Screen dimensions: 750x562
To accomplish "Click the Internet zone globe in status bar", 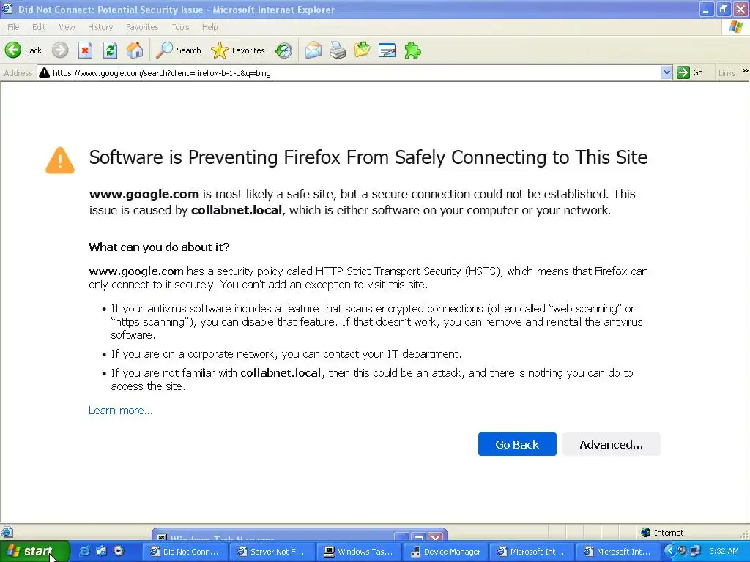I will [x=646, y=533].
